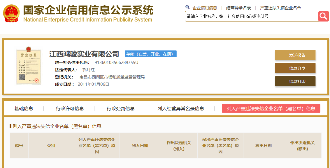The width and height of the screenshot is (330, 168).
Task: Open the business license thumbnail image
Action: pyautogui.click(x=29, y=67)
